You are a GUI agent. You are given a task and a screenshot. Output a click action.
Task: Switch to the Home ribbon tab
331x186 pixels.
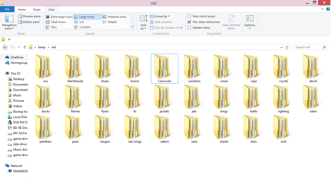(22, 10)
